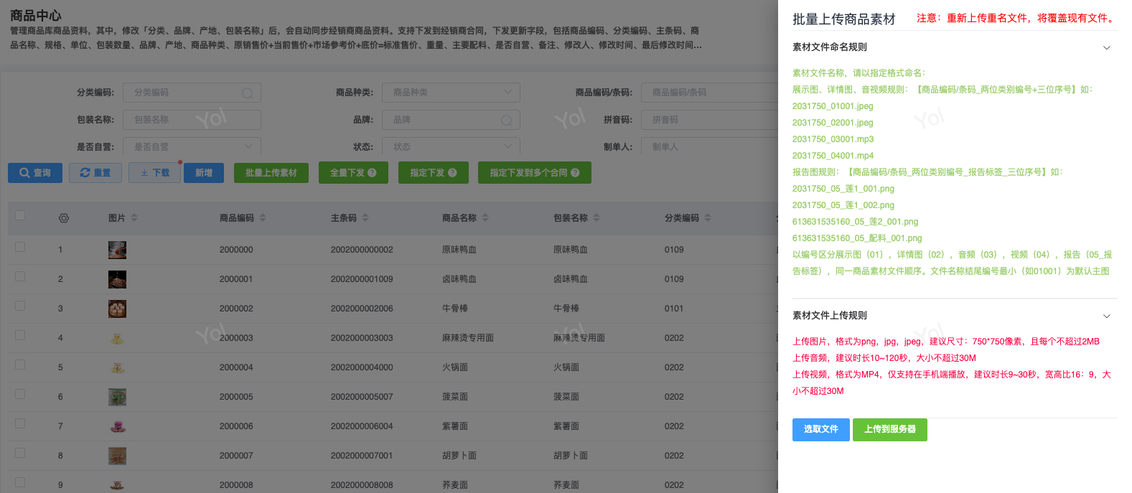Viewport: 1132px width, 493px height.
Task: Open the 原味鸭血 product thumbnail
Action: click(117, 250)
